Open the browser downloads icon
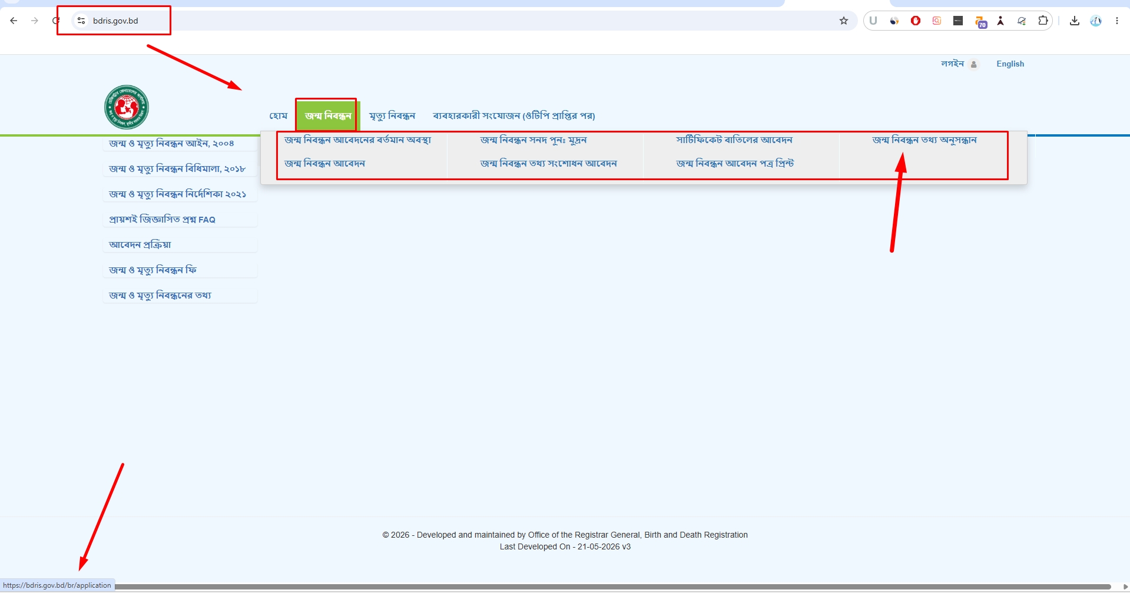 tap(1075, 21)
